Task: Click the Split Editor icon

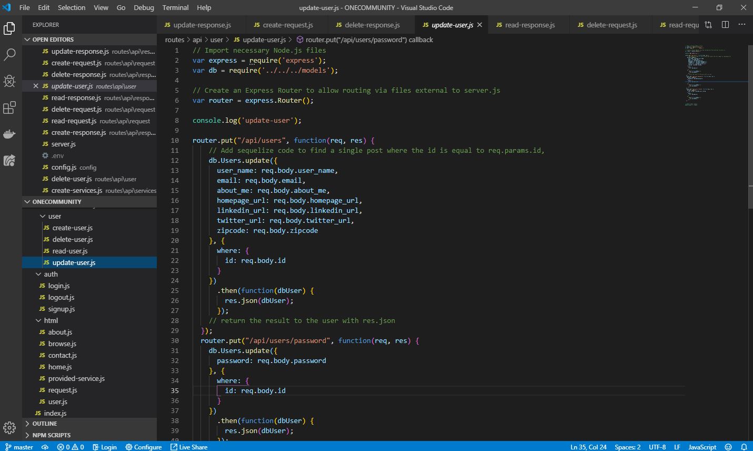Action: coord(725,25)
